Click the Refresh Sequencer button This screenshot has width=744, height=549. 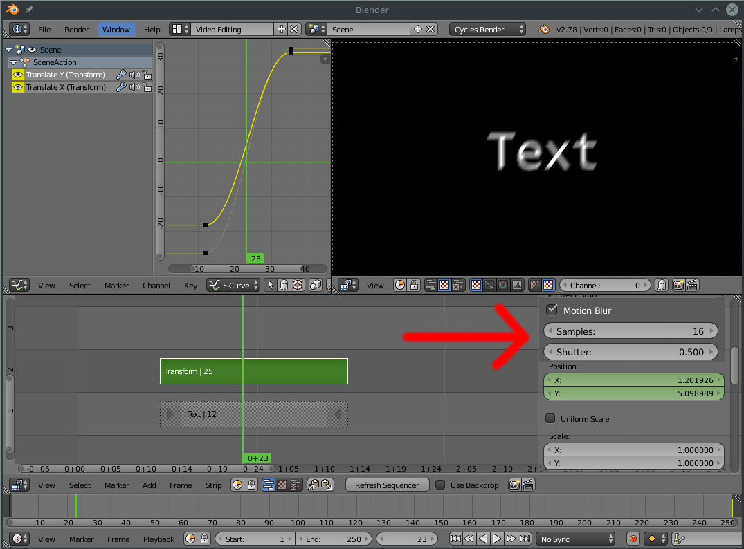point(387,485)
